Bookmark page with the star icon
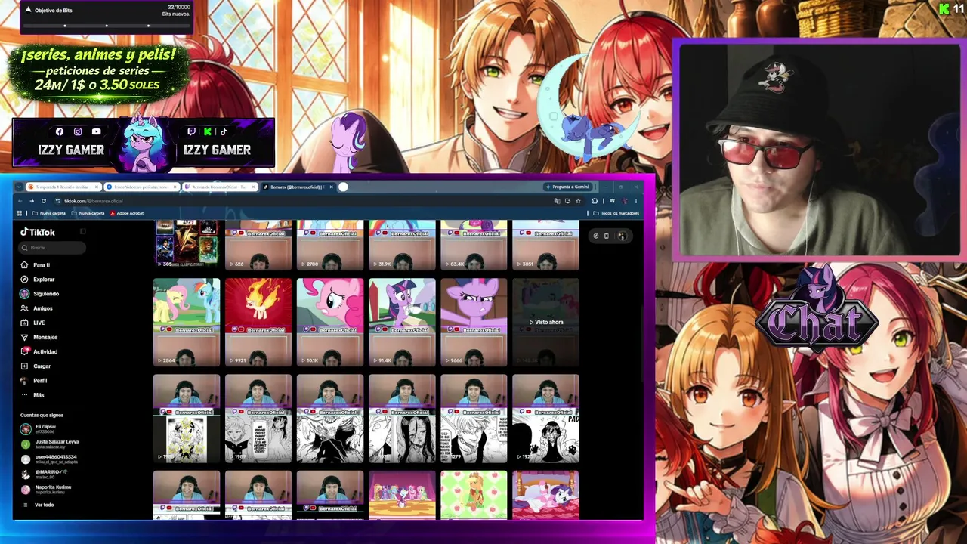The image size is (967, 544). pyautogui.click(x=578, y=201)
